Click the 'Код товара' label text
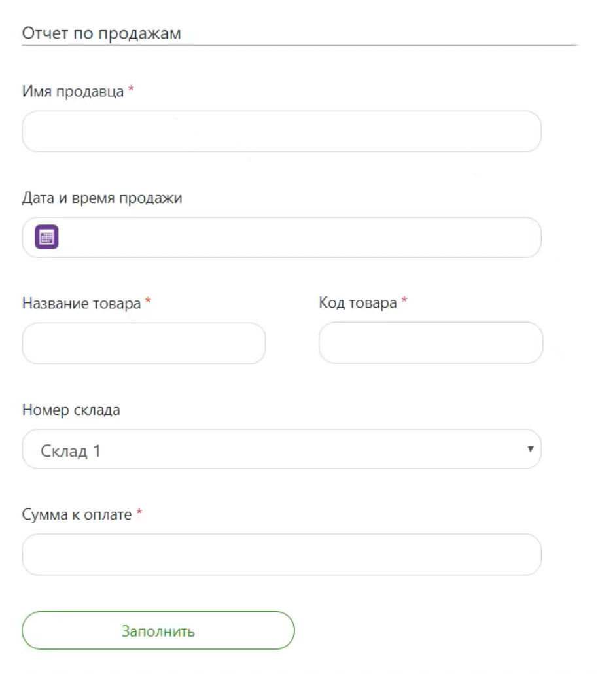 pos(358,304)
